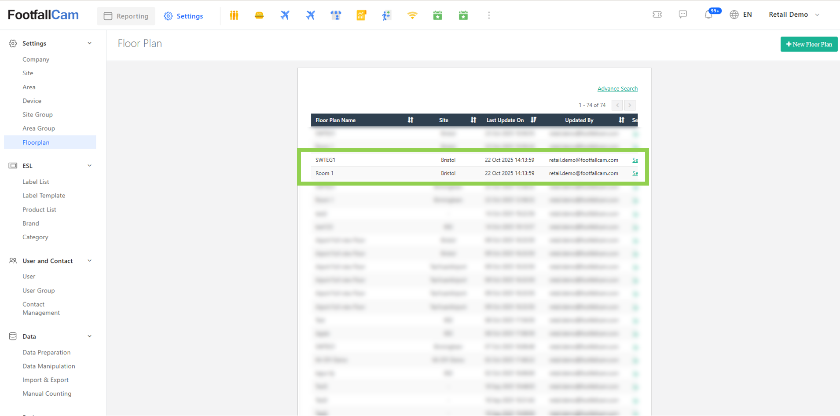840x416 pixels.
Task: Sort by Floor Plan Name column
Action: pos(410,120)
